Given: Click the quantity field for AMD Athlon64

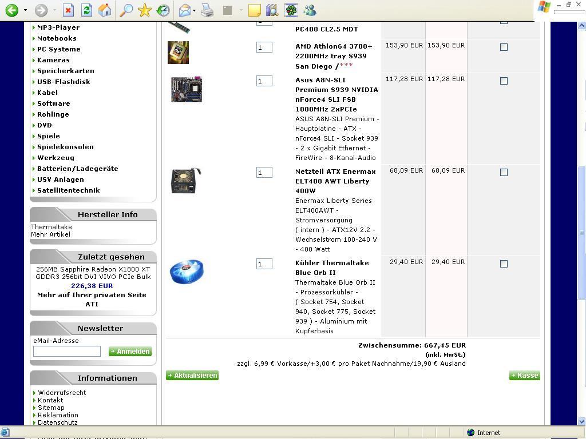Looking at the screenshot, I should pos(264,47).
